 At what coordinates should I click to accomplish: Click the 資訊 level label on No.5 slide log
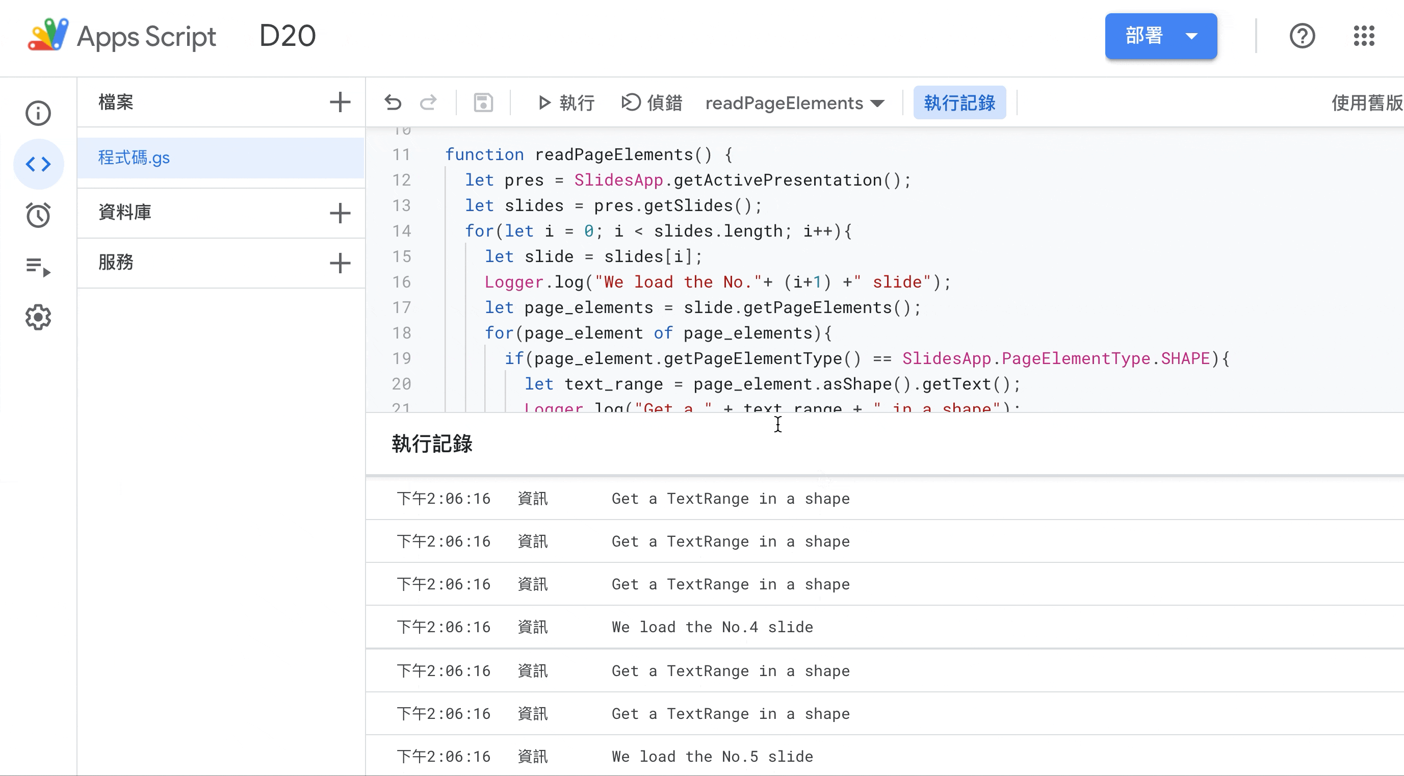[x=533, y=757]
